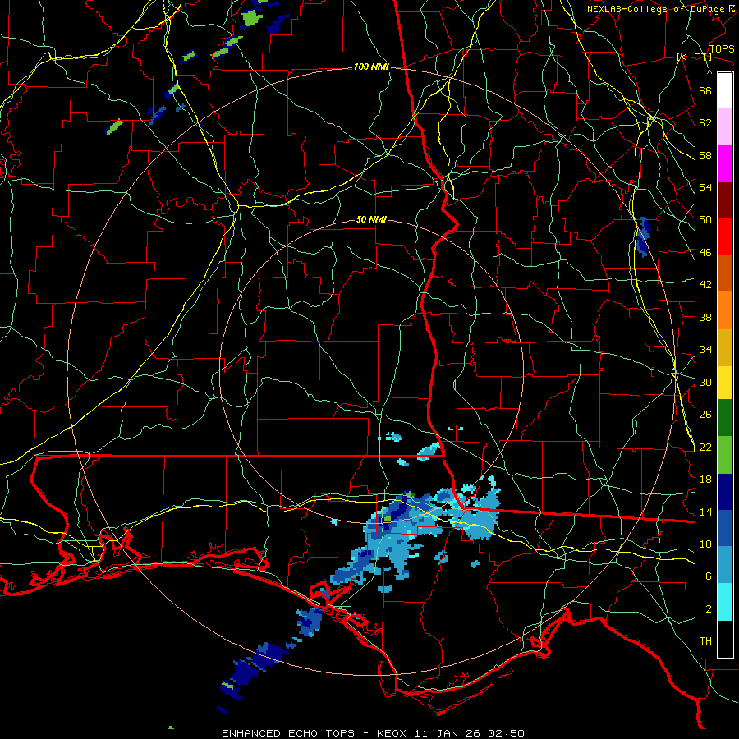Click the "50 NMI" range ring label
Viewport: 739px width, 739px height.
click(371, 219)
